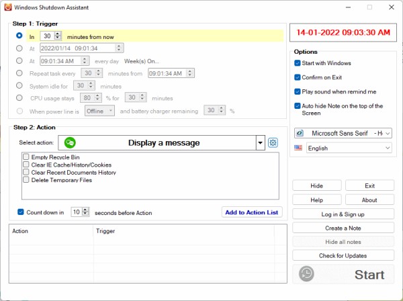Click the CPU duration minutes spinner
The width and height of the screenshot is (403, 301).
(x=142, y=97)
